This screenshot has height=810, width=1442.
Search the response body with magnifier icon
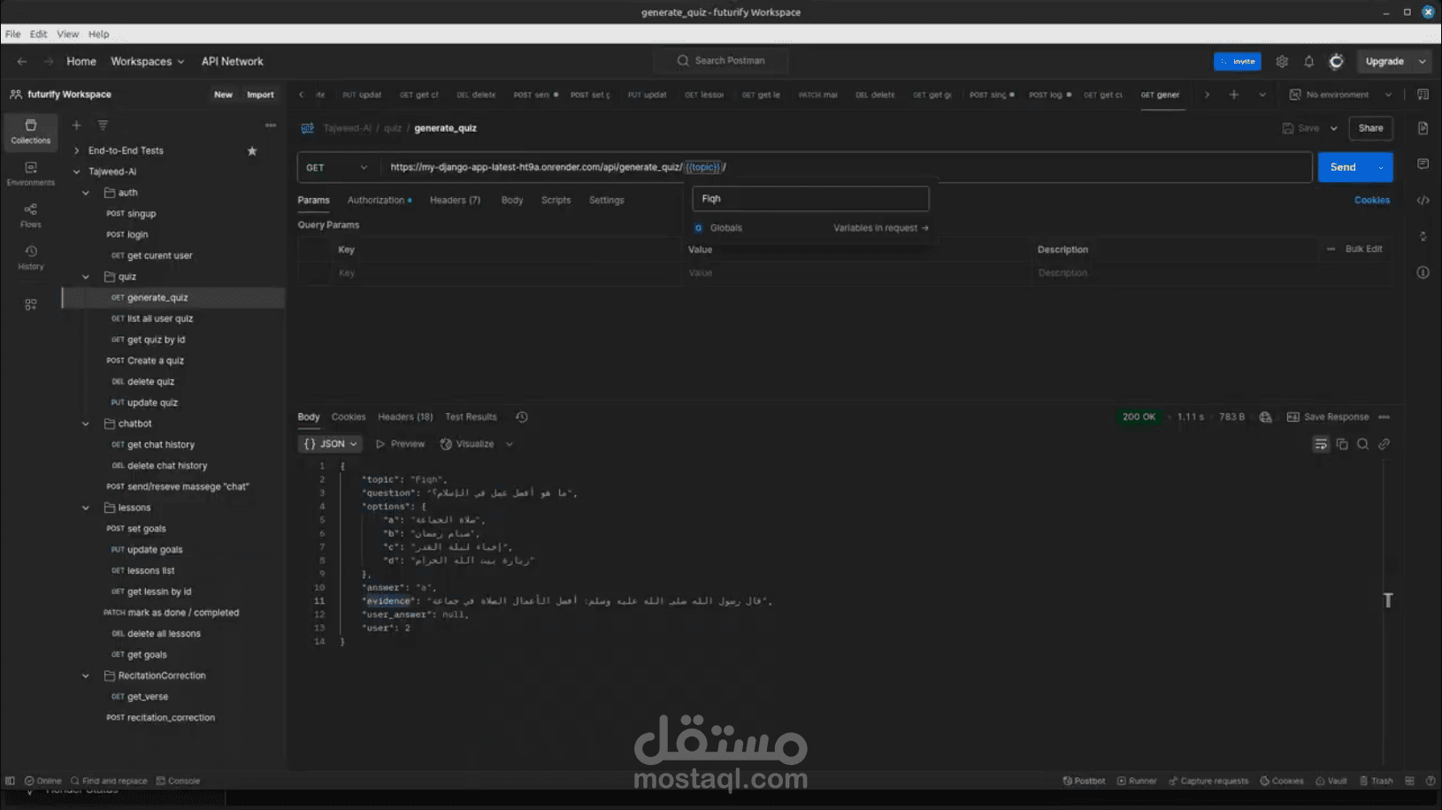(1363, 445)
